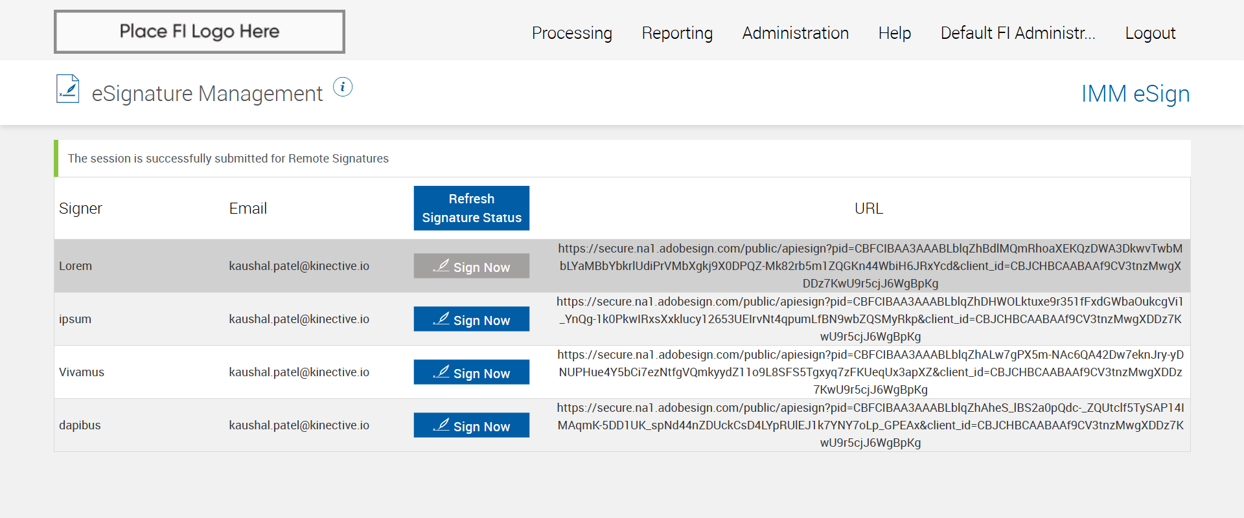Open the Processing menu

coord(571,33)
